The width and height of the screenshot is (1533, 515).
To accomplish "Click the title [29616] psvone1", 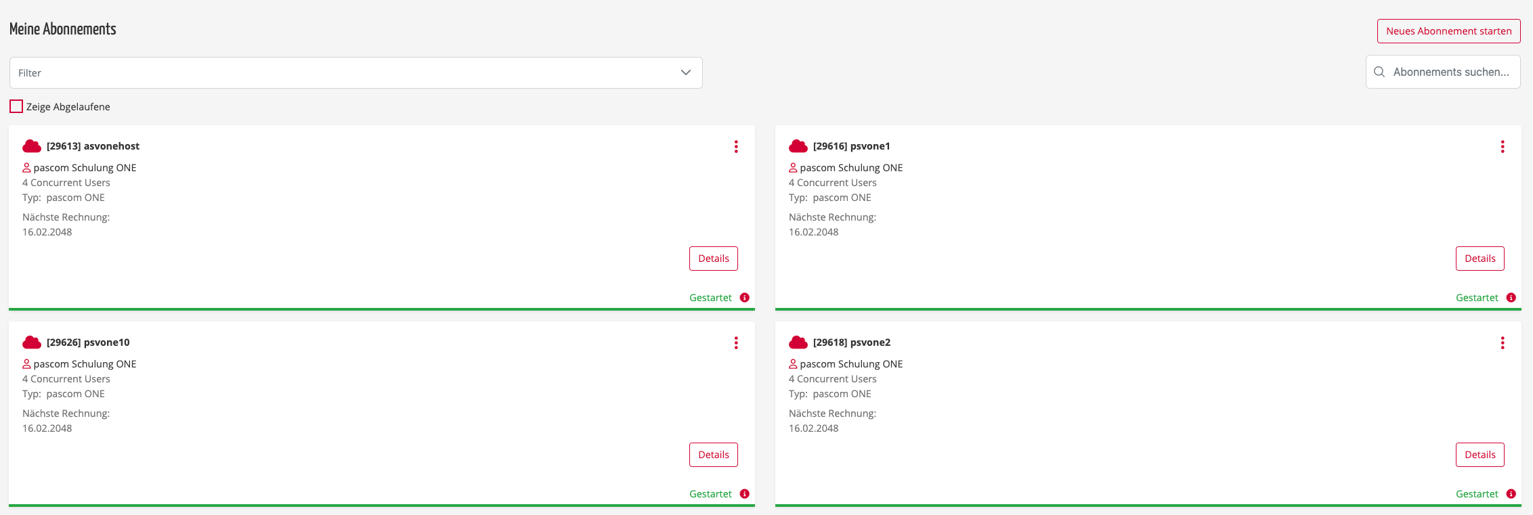I will pos(852,146).
